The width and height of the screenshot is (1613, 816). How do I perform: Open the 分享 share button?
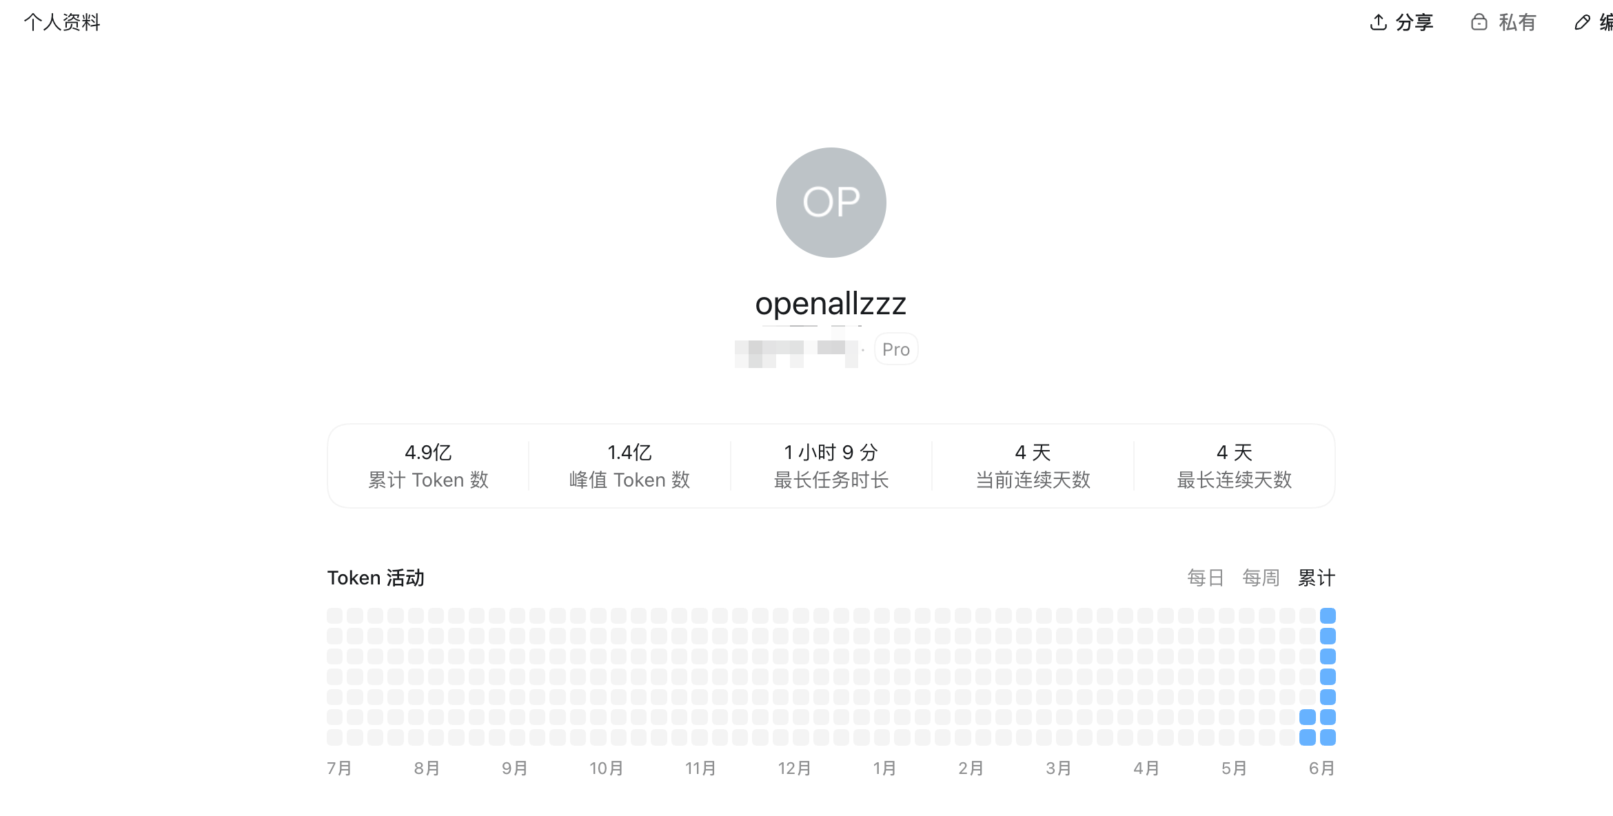coord(1402,22)
